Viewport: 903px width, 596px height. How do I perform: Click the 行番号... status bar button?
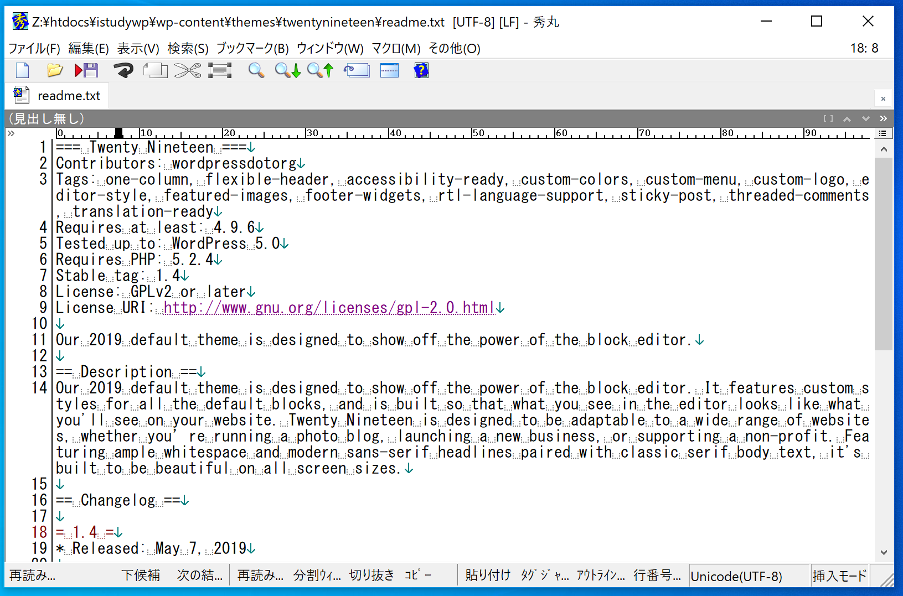pos(657,576)
